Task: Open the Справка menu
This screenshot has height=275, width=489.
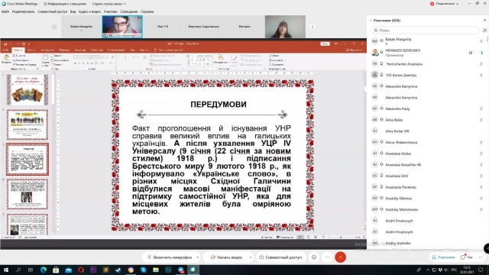Action: tap(147, 11)
